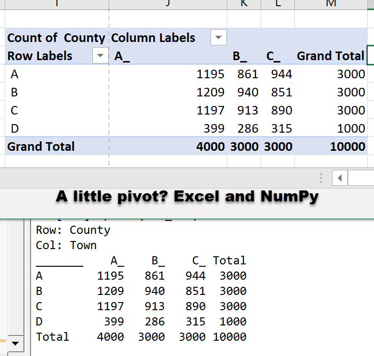Select pivot row label A

pos(57,74)
